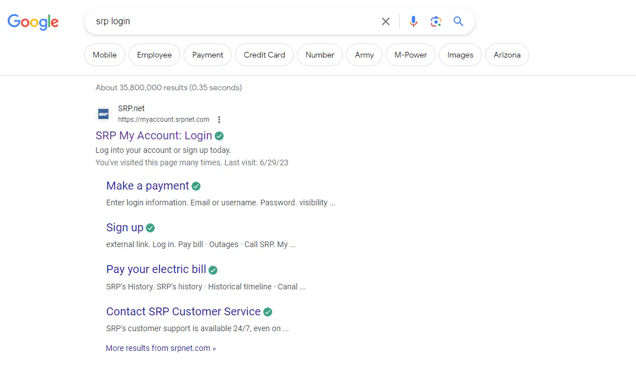This screenshot has height=365, width=636.
Task: Select the Employee filter chip
Action: tap(154, 55)
